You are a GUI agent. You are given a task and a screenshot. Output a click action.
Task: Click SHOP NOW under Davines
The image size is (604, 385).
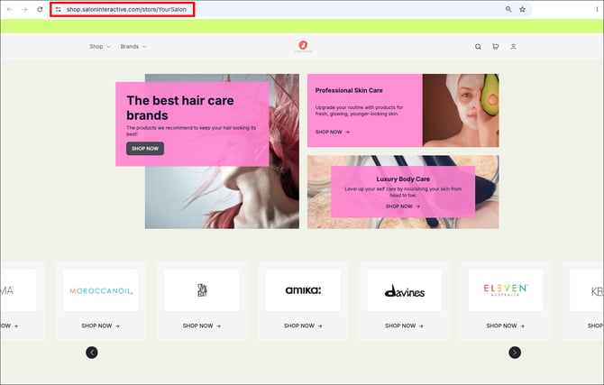tap(404, 325)
